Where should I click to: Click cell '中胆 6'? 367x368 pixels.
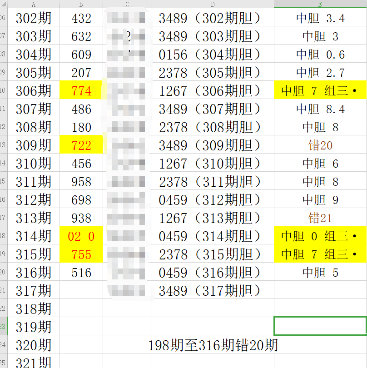coord(320,164)
